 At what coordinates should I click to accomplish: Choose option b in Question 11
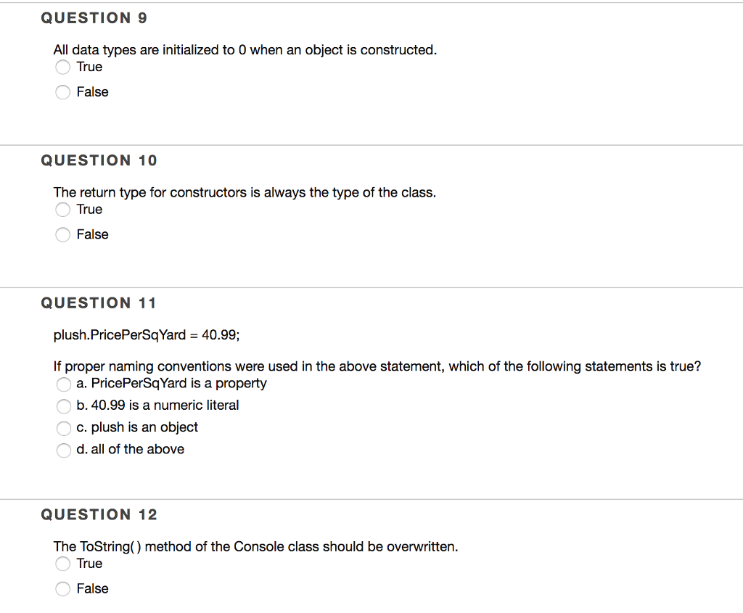(x=63, y=406)
